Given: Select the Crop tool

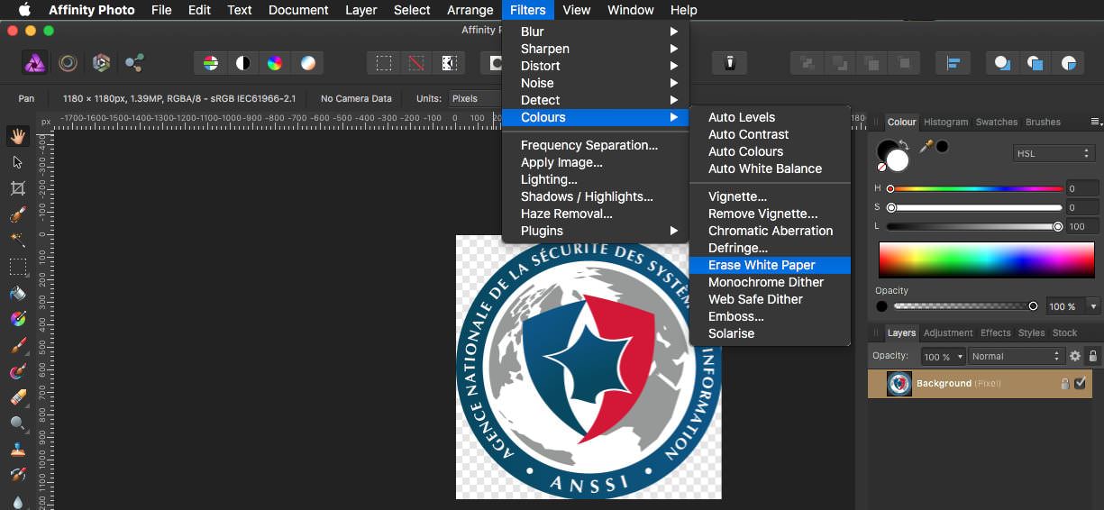Looking at the screenshot, I should [x=18, y=188].
